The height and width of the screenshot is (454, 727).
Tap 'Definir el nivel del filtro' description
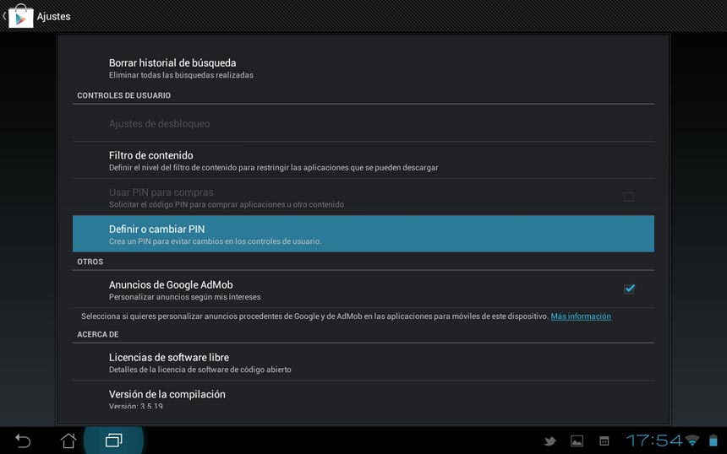tap(274, 168)
